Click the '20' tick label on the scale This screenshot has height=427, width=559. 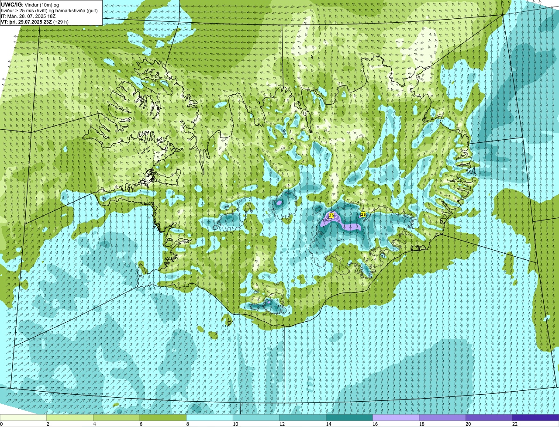468,424
